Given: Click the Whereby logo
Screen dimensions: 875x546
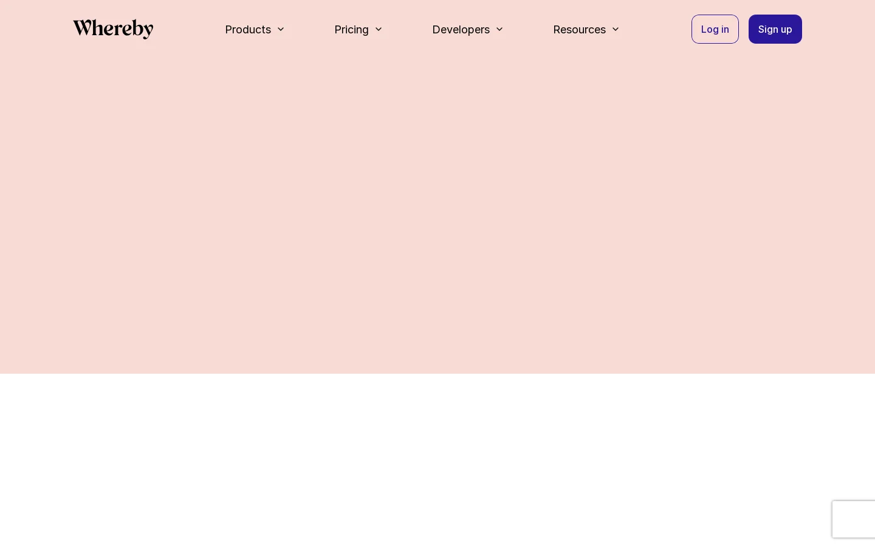Looking at the screenshot, I should 113,29.
